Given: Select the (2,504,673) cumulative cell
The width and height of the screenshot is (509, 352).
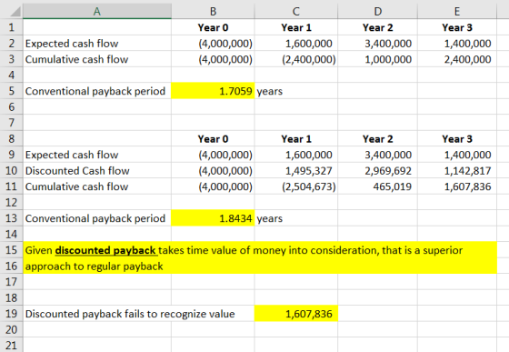Looking at the screenshot, I should tap(296, 186).
